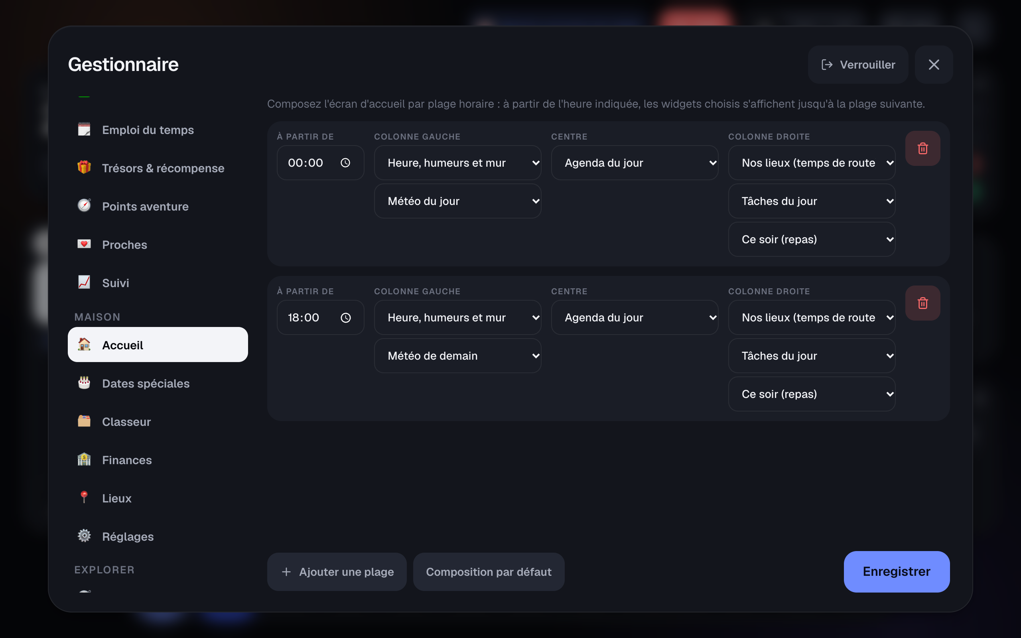Click the compass icon beside Points aventure
The image size is (1021, 638).
point(84,205)
